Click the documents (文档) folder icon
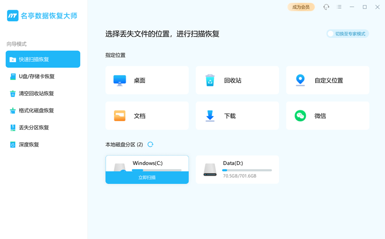This screenshot has height=239, width=385. [x=119, y=116]
